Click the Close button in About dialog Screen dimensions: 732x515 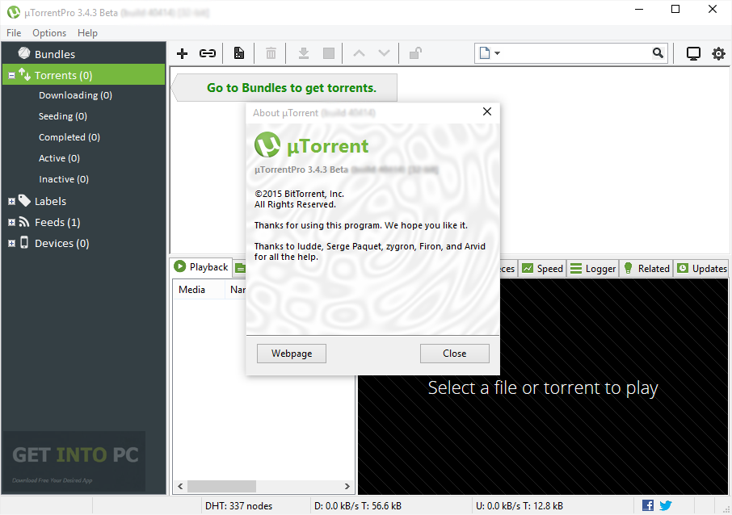pyautogui.click(x=455, y=354)
